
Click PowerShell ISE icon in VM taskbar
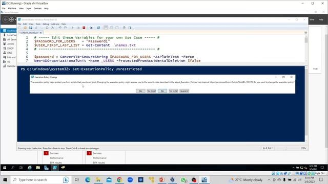55,168
